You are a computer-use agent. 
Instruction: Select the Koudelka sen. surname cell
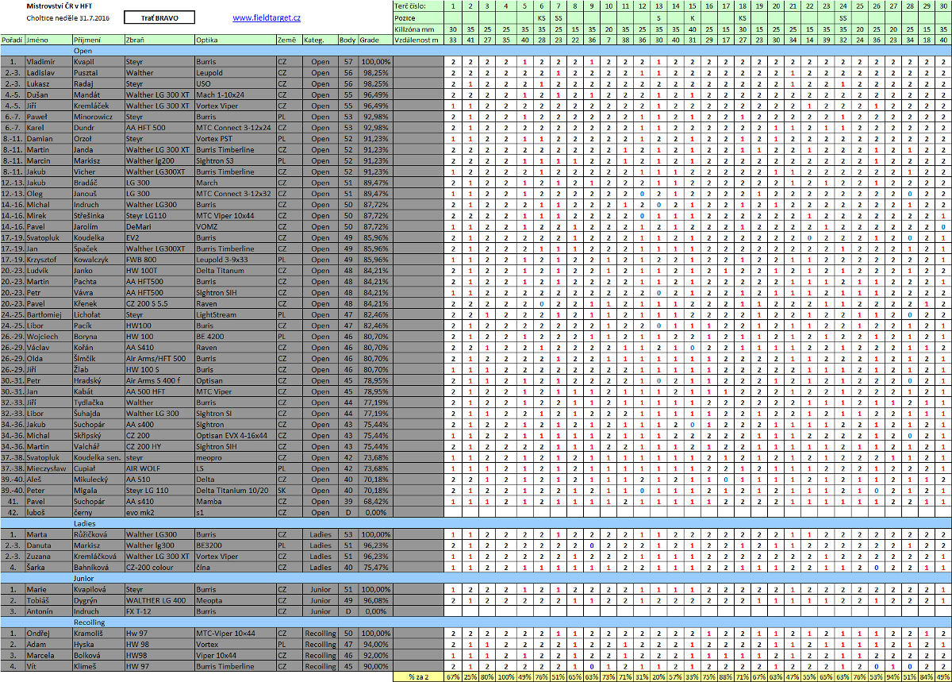tap(98, 457)
